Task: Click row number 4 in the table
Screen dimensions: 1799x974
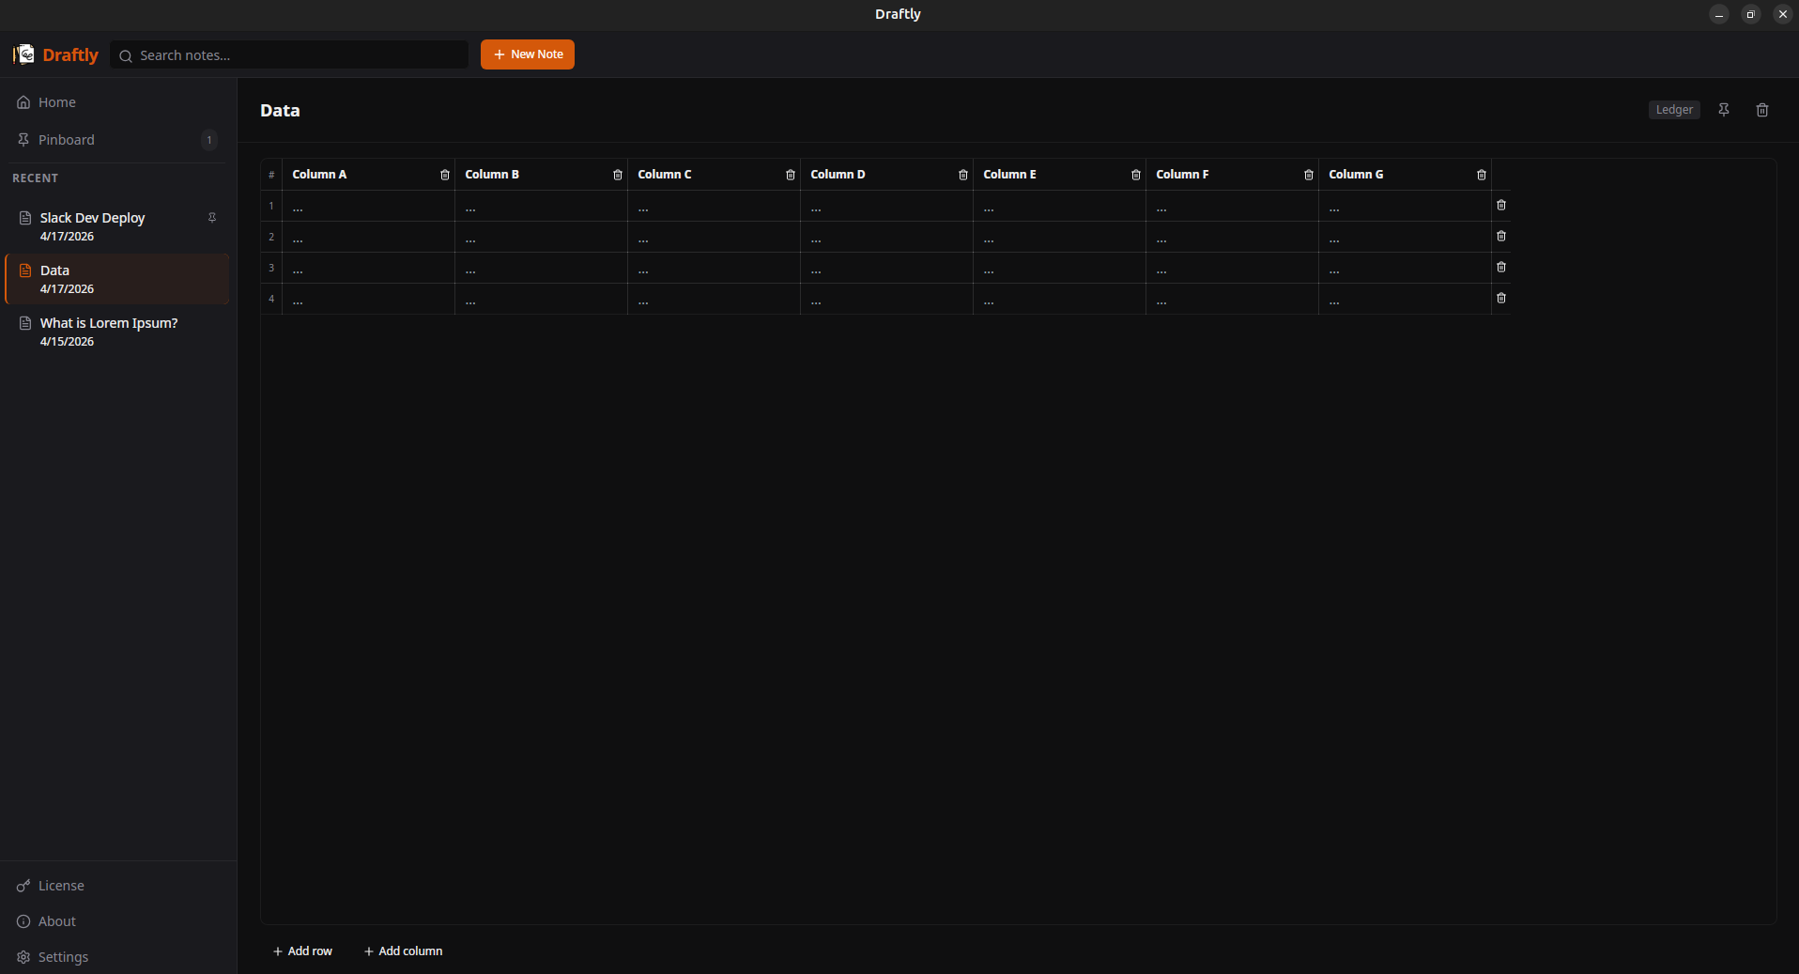Action: (x=271, y=299)
